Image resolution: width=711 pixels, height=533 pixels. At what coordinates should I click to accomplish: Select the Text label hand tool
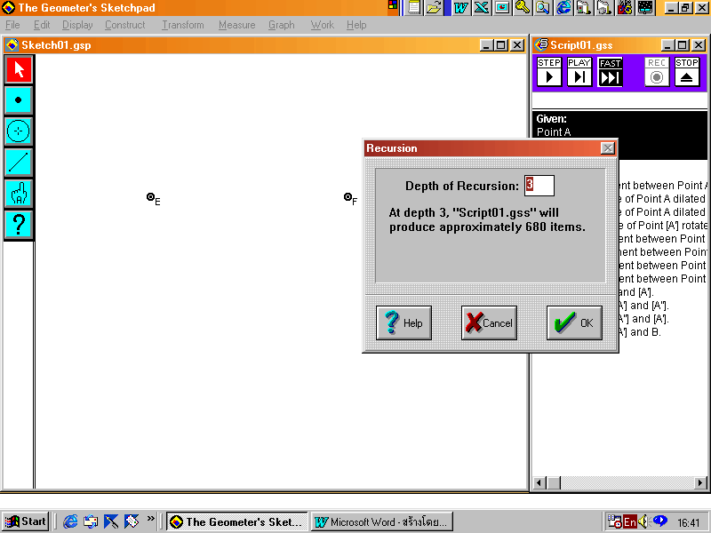pyautogui.click(x=19, y=193)
